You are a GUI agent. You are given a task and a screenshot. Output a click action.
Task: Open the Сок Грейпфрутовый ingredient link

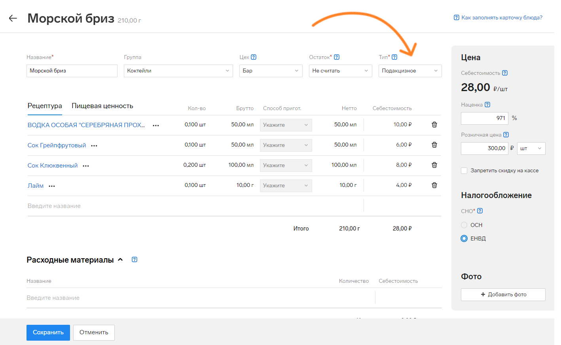[x=57, y=145]
